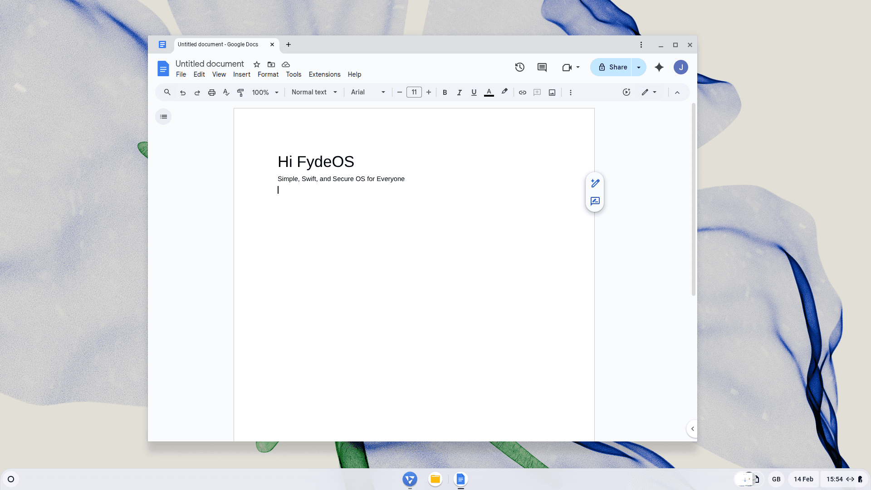Toggle underline formatting
This screenshot has height=490, width=871.
474,92
